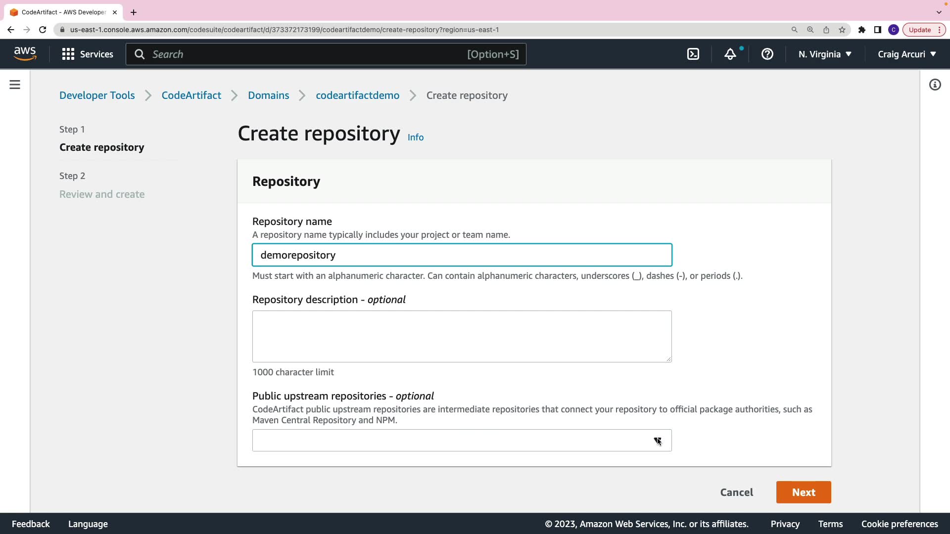950x534 pixels.
Task: Open Cookie preferences in footer
Action: point(899,524)
